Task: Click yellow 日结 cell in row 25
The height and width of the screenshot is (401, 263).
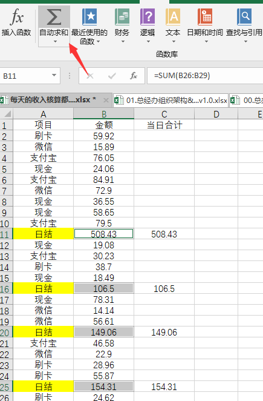Action: pos(43,387)
